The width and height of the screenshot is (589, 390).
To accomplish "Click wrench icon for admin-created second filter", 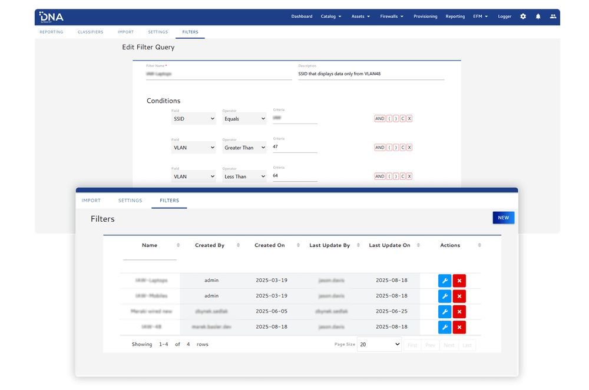I will [x=445, y=296].
